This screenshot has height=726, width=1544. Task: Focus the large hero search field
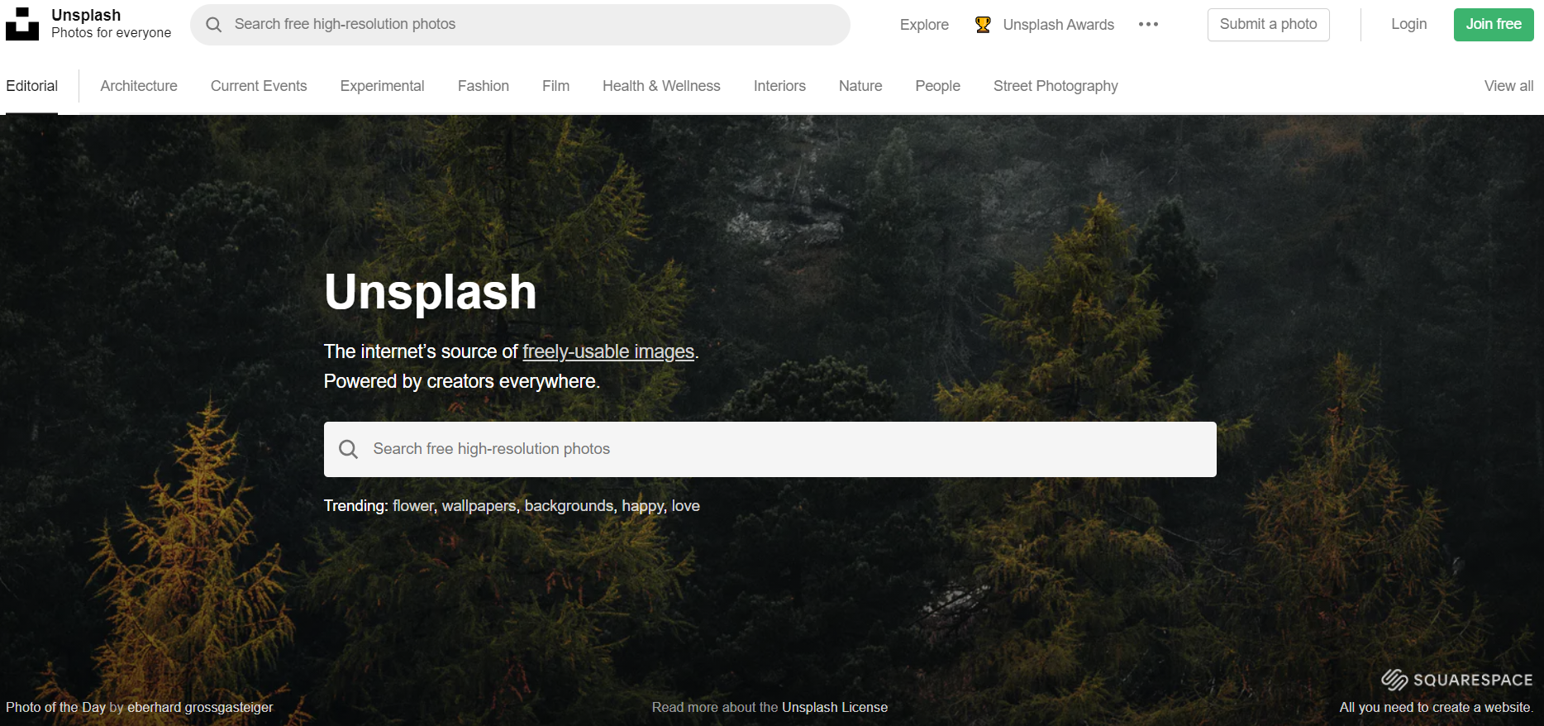click(x=770, y=449)
